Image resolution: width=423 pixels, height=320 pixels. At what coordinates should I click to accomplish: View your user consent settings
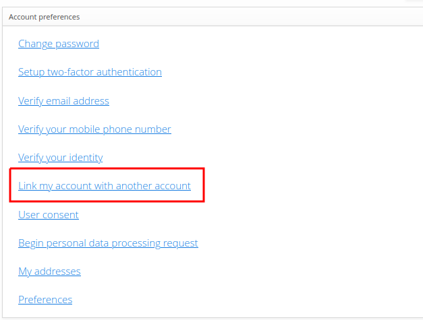49,215
